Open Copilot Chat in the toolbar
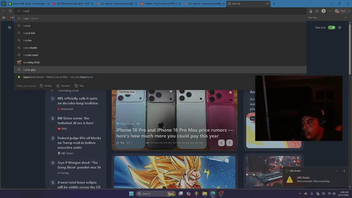Screen dimensions: 352x198 (x=340, y=11)
